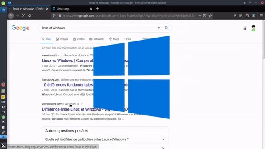Click the camera recorder icon in side panel
This screenshot has width=265, height=149.
[3, 102]
